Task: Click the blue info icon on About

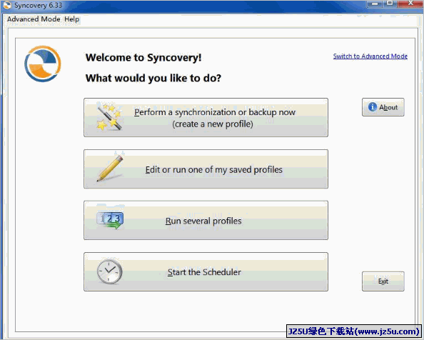Action: click(x=373, y=107)
